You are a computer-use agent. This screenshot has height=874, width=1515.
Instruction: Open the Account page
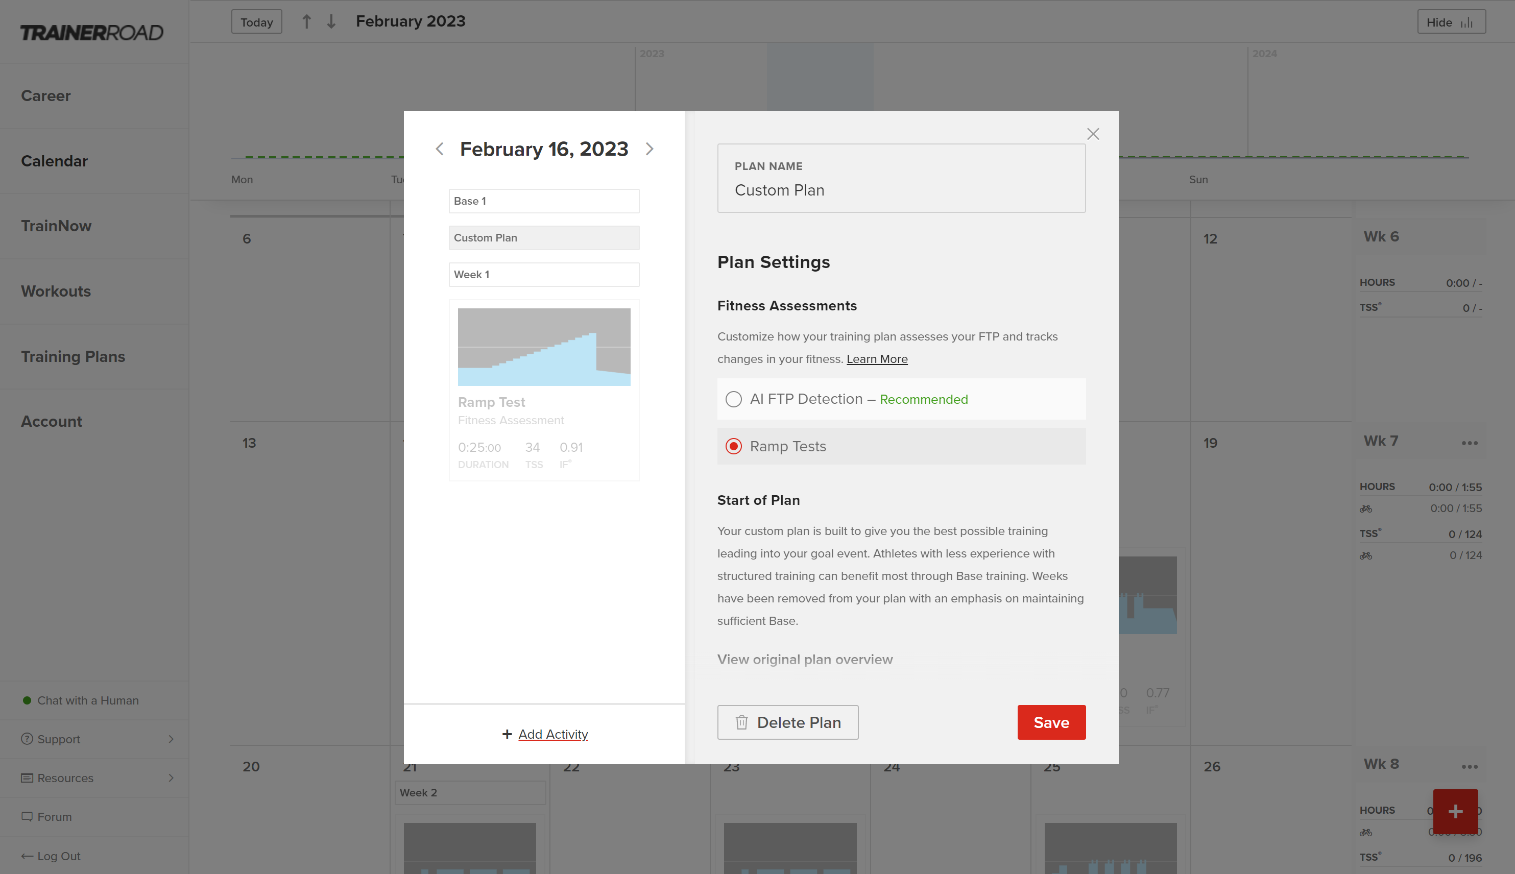(51, 421)
